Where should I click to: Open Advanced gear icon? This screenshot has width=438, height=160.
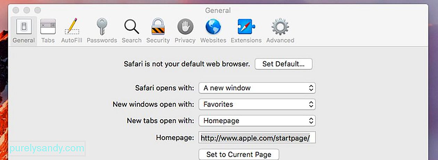point(280,27)
